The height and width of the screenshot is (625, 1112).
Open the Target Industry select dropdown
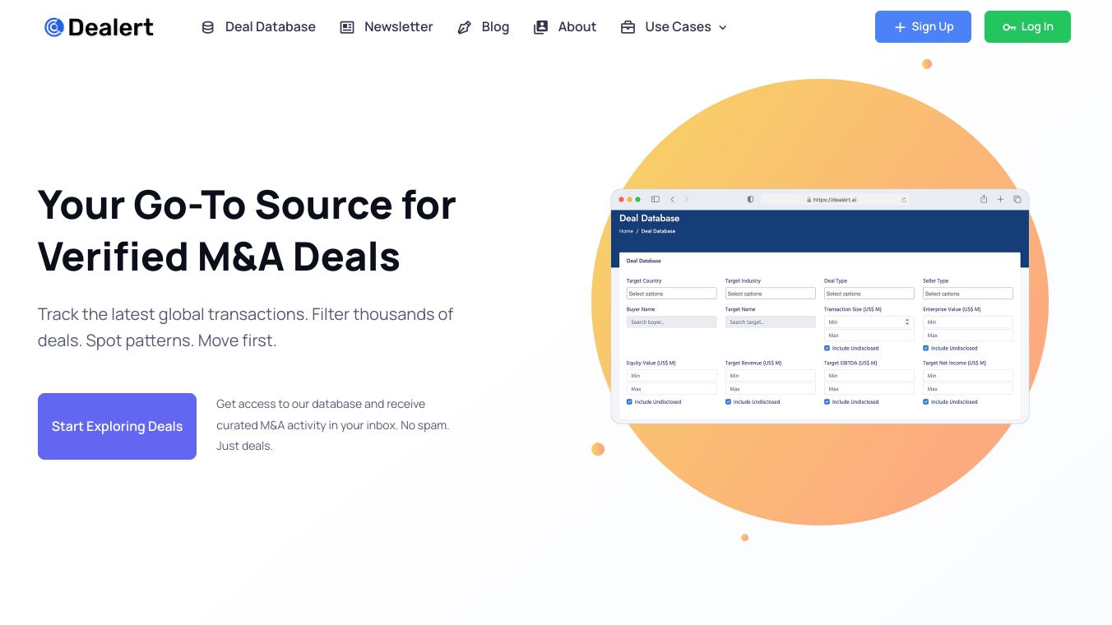[x=771, y=294]
